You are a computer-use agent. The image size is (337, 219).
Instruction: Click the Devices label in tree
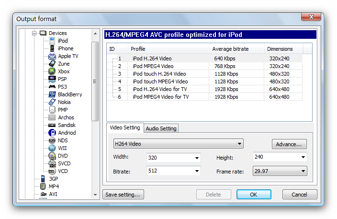click(x=58, y=33)
